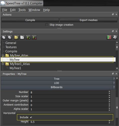Collapse the Billboards properties section
Image resolution: width=119 pixels, height=126 pixels.
pos(57,87)
